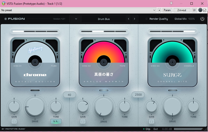Toggle the band one enable bar under Chrome
Screen dimensions: 208x132
click(x=35, y=90)
